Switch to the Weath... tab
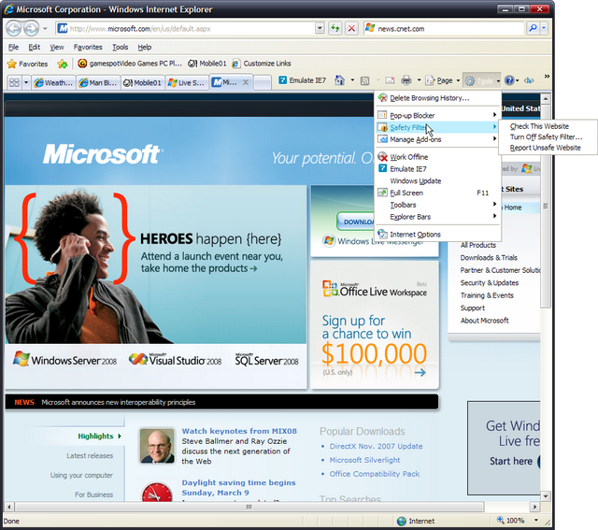The height and width of the screenshot is (530, 598). pyautogui.click(x=54, y=83)
